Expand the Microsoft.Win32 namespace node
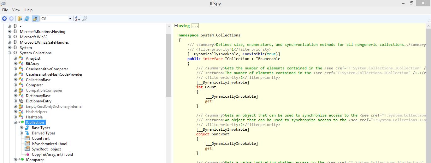The width and height of the screenshot is (431, 163). pos(9,37)
